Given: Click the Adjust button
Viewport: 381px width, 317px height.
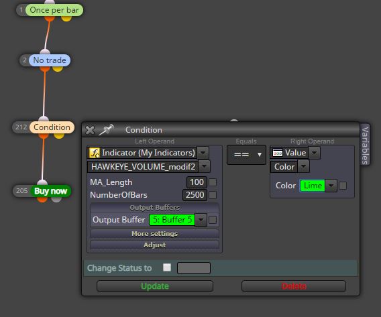Looking at the screenshot, I should click(x=154, y=245).
